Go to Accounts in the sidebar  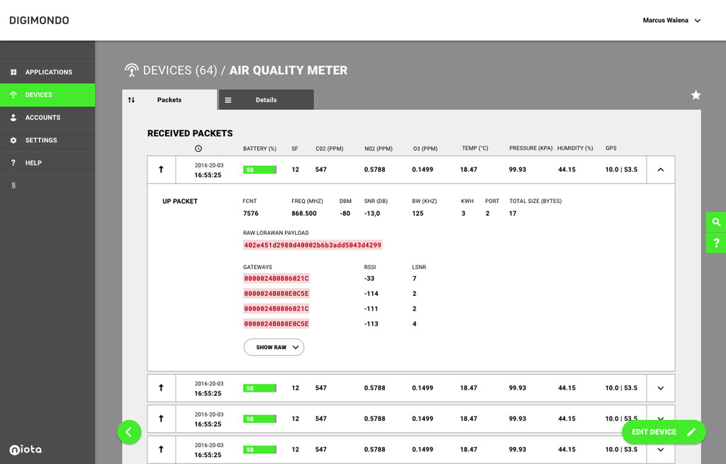pyautogui.click(x=48, y=118)
